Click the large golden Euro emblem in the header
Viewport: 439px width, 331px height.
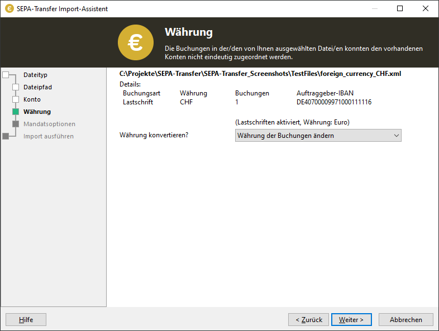(136, 42)
